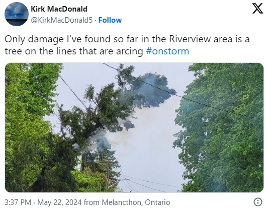Image resolution: width=267 pixels, height=210 pixels.
Task: Click the Kirk MacDonald display name
Action: 59,9
